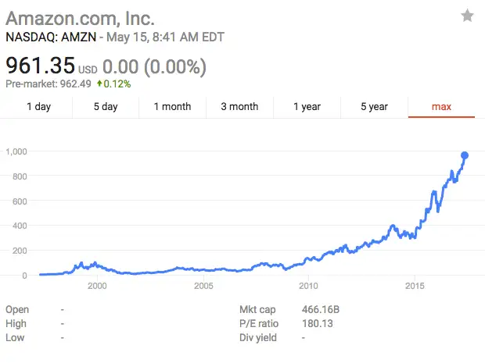Image resolution: width=485 pixels, height=363 pixels.
Task: Open the 3 month chart tab
Action: pyautogui.click(x=239, y=107)
